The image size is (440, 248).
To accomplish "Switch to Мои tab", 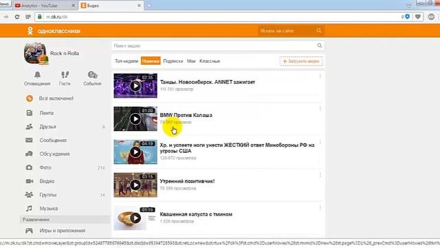I will point(191,61).
